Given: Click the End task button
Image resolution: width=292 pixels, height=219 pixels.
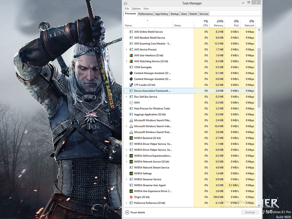Looking at the screenshot, I should 250,212.
